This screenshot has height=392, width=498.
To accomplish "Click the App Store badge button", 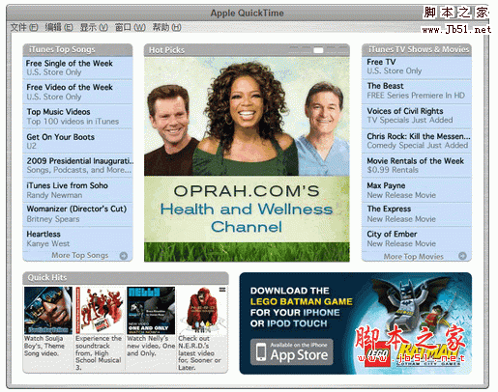I will [x=292, y=352].
